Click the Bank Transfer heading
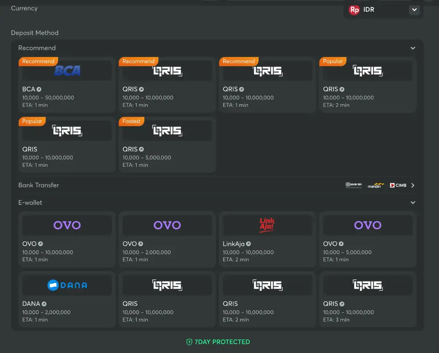Screen dimensions: 439x353 [x=38, y=185]
